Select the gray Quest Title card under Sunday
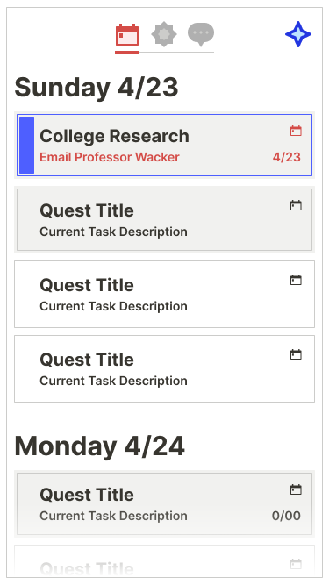Image resolution: width=329 pixels, height=585 pixels. coord(165,220)
